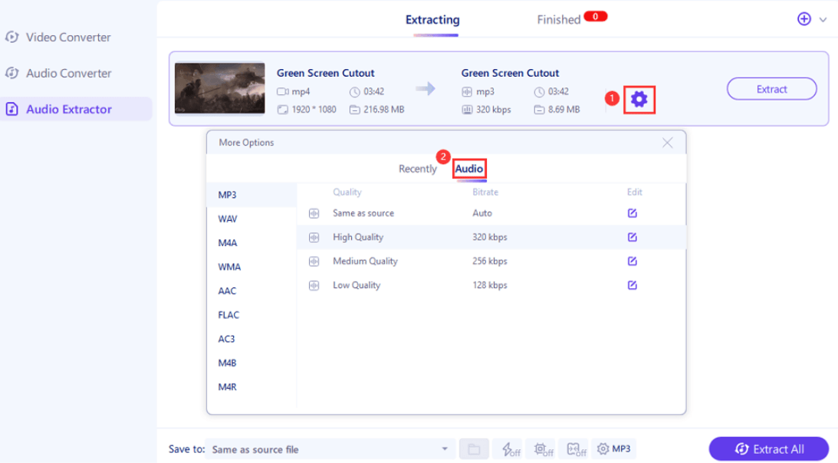838x463 pixels.
Task: Click the 1920 * 1080 resolution value
Action: point(314,110)
